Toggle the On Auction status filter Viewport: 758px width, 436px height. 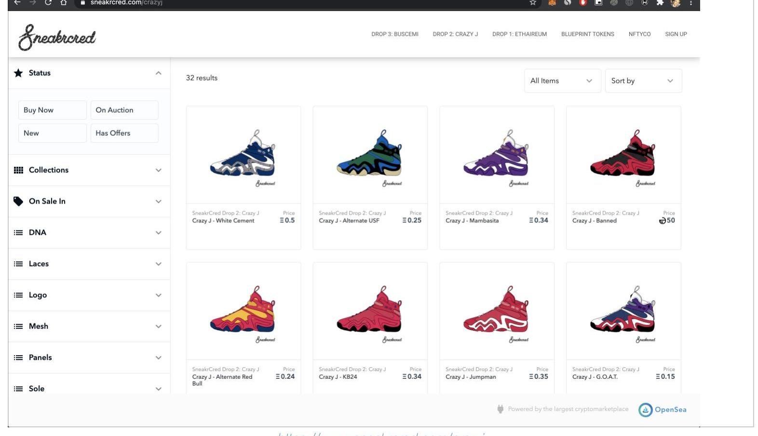pyautogui.click(x=124, y=110)
